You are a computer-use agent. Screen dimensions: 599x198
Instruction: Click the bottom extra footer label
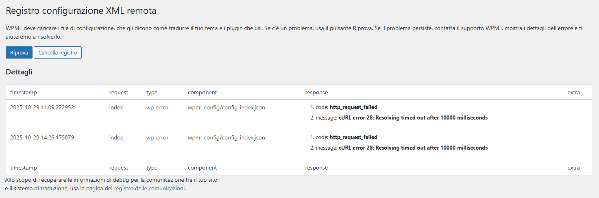573,168
